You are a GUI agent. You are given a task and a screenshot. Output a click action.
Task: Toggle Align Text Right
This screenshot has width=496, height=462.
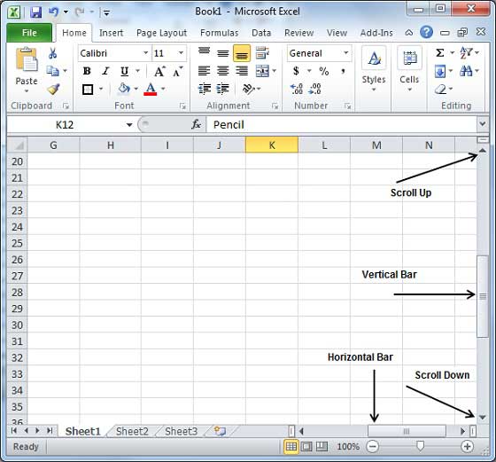242,71
